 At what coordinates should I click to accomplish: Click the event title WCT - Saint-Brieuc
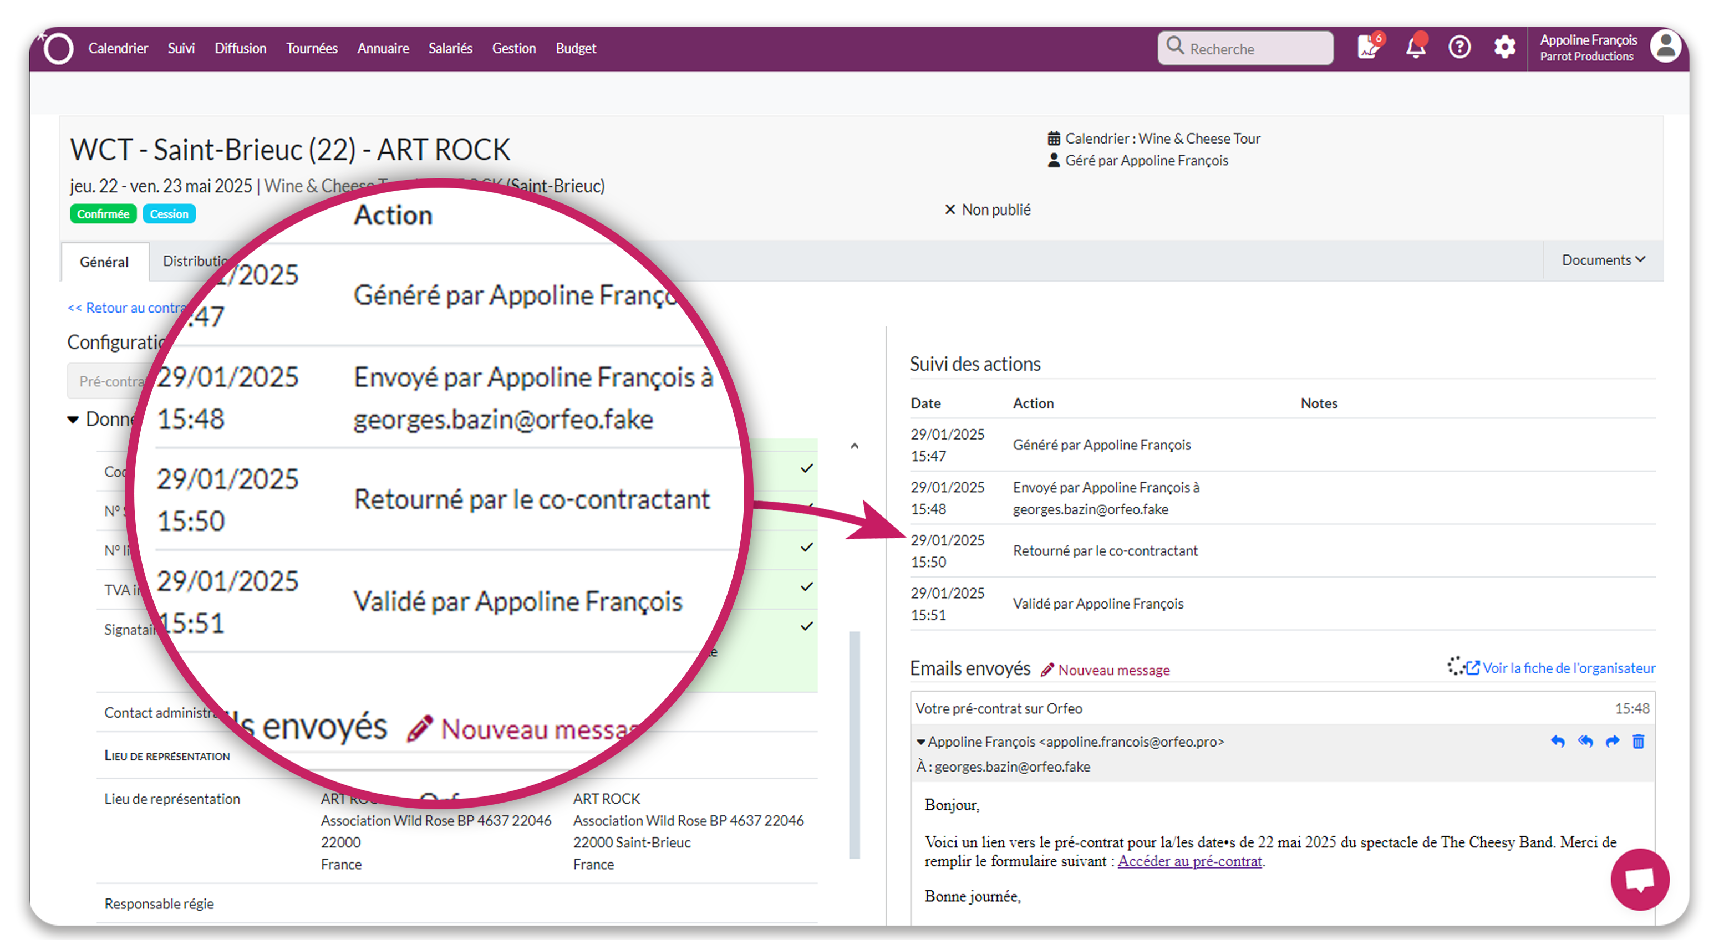tap(290, 150)
